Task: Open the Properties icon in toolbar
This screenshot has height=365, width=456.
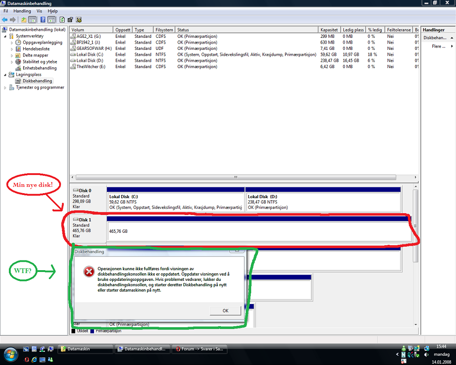Action: [x=70, y=20]
